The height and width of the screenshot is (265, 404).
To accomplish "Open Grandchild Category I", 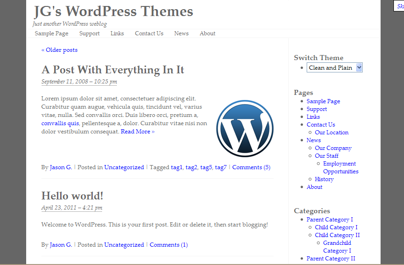I will tap(337, 247).
